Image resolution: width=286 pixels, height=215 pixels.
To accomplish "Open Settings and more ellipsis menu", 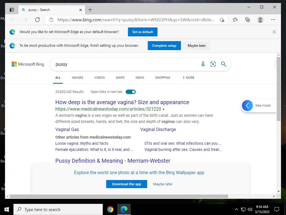I will click(273, 20).
